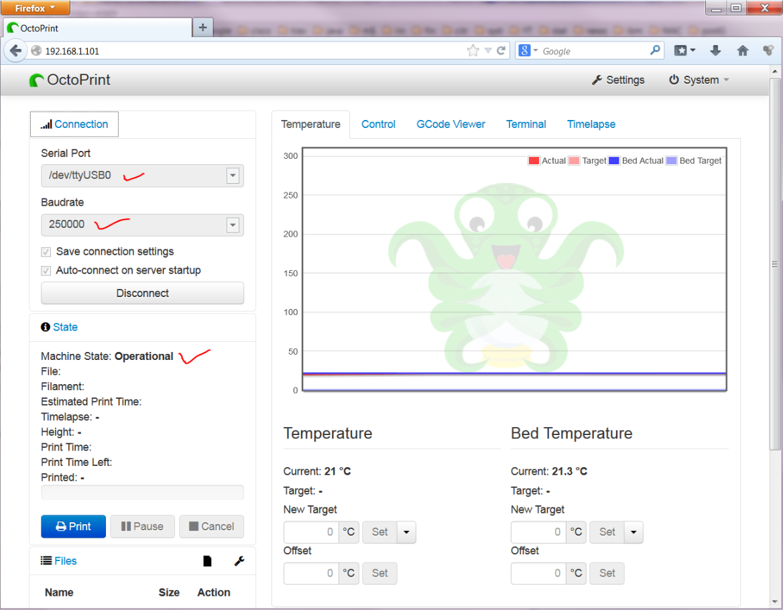Screen dimensions: 783x610
Task: Click the Google search engine icon
Action: pyautogui.click(x=524, y=50)
